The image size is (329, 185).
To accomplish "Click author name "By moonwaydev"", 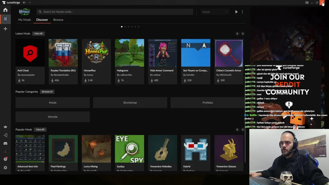I will tap(26, 75).
